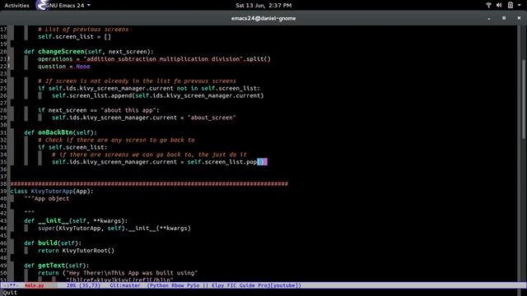Minimize the Emacs window
Image resolution: width=527 pixels, height=296 pixels.
coord(489,18)
